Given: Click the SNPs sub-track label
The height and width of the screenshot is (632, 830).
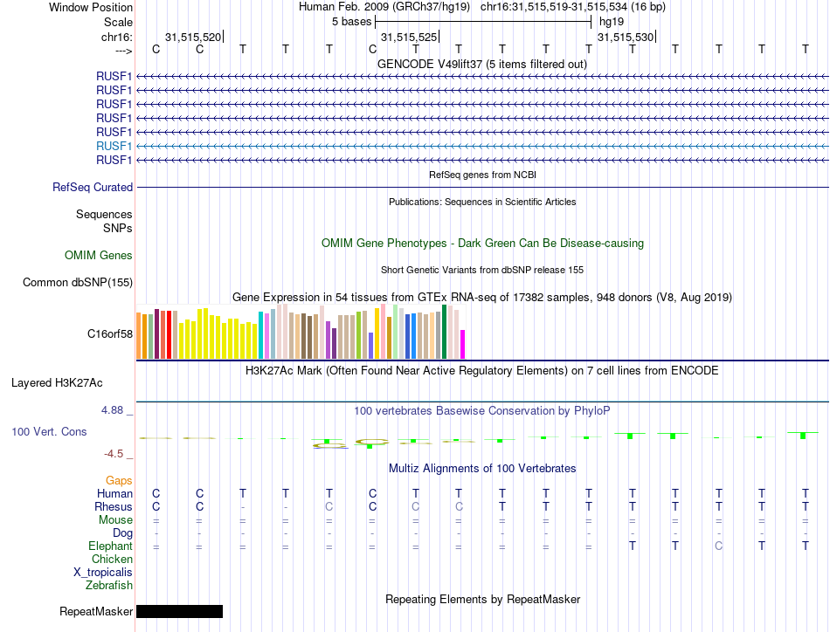Looking at the screenshot, I should [118, 228].
